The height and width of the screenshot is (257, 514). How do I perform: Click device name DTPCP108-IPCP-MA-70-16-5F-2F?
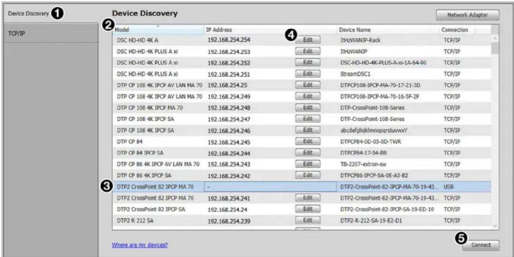pyautogui.click(x=380, y=96)
